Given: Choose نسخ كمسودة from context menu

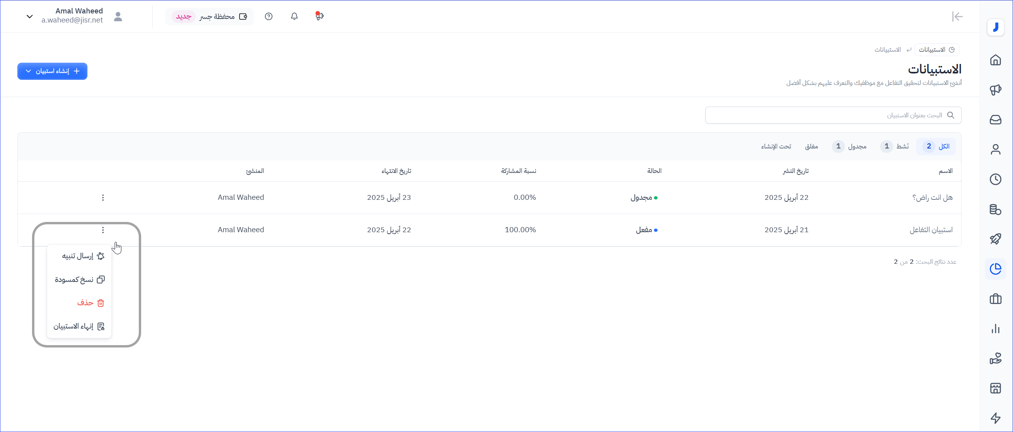Looking at the screenshot, I should pos(79,280).
